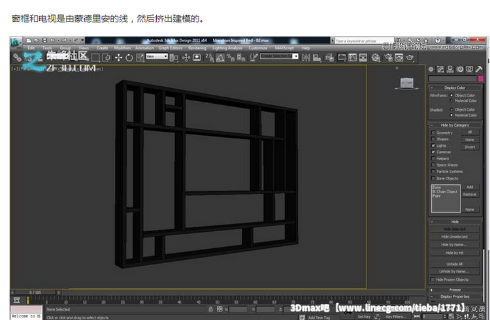This screenshot has width=490, height=320.
Task: Toggle the 2.5 Snaps icon
Action: click(x=210, y=57)
